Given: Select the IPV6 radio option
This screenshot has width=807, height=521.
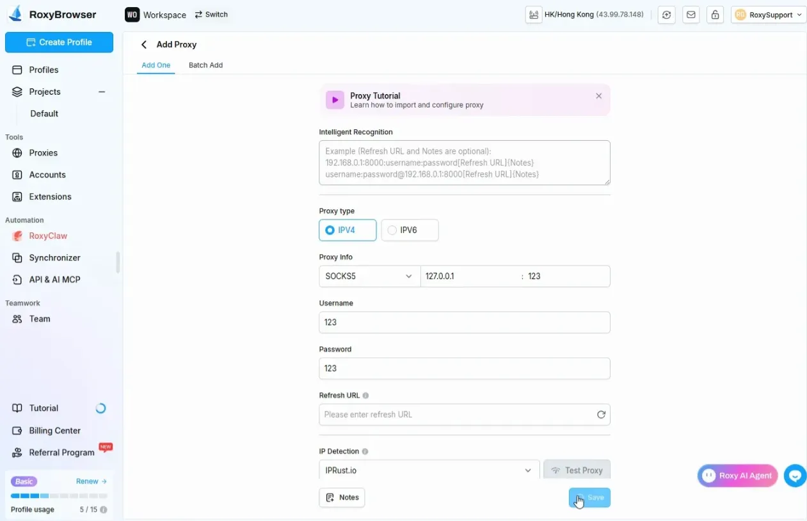Looking at the screenshot, I should pos(410,230).
